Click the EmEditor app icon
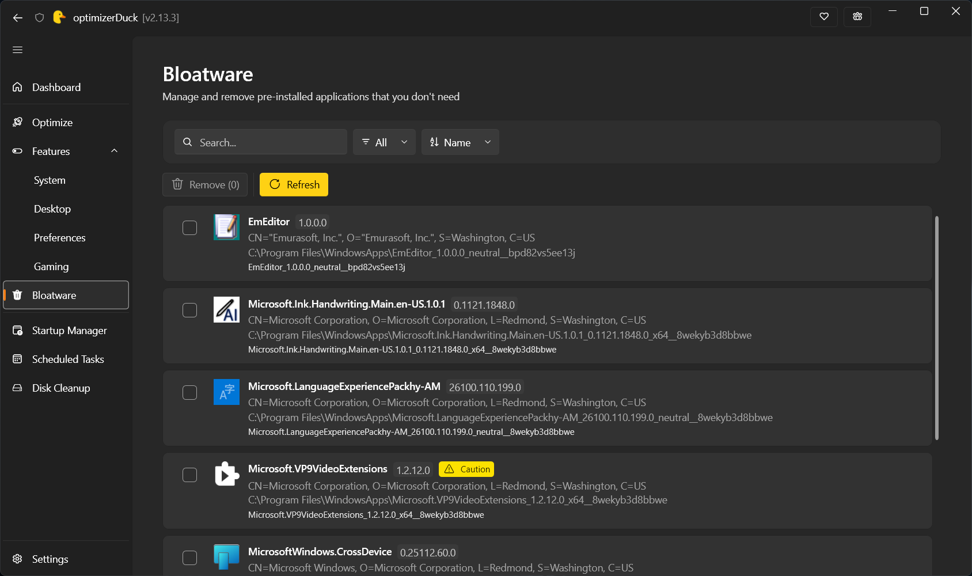The height and width of the screenshot is (576, 972). pos(226,227)
